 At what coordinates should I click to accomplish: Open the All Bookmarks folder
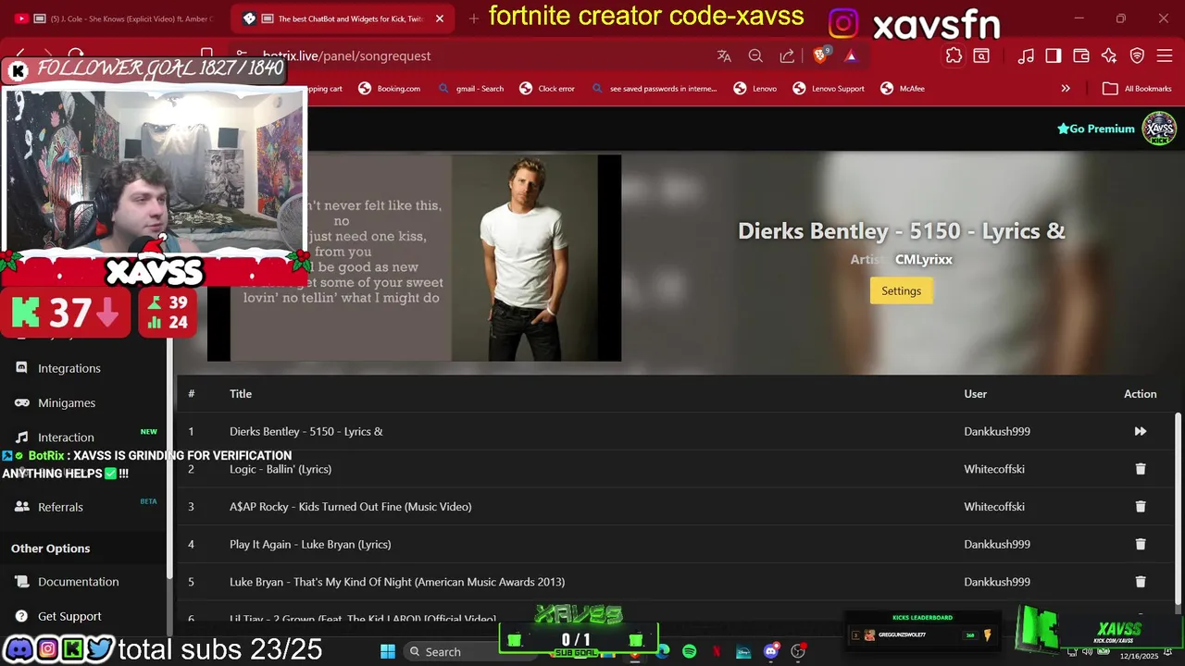click(x=1137, y=89)
